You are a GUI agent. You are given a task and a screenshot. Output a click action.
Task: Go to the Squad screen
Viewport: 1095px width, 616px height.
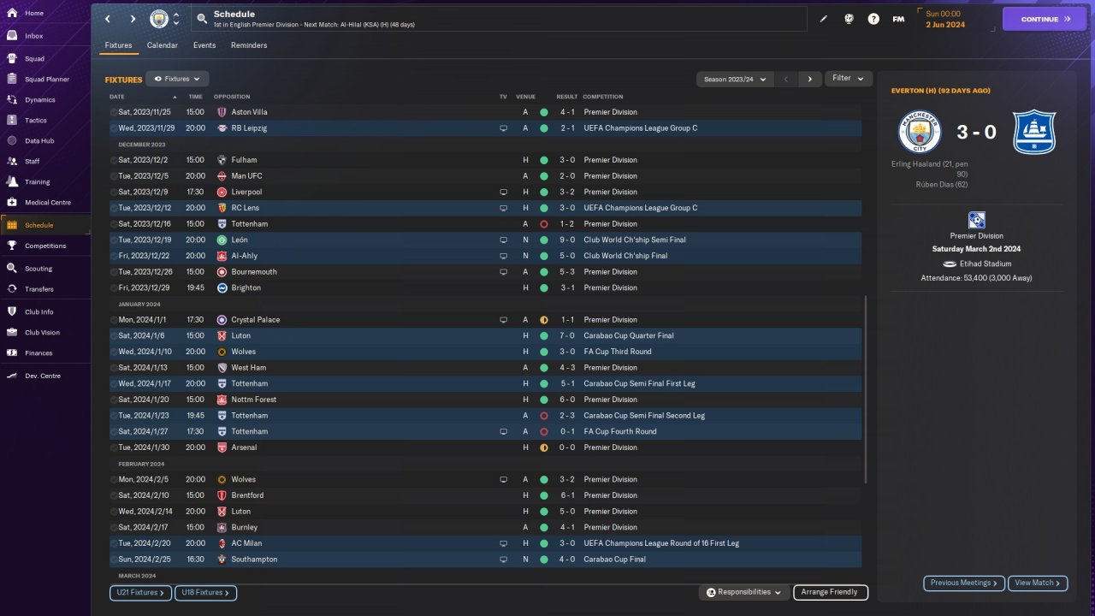coord(34,59)
